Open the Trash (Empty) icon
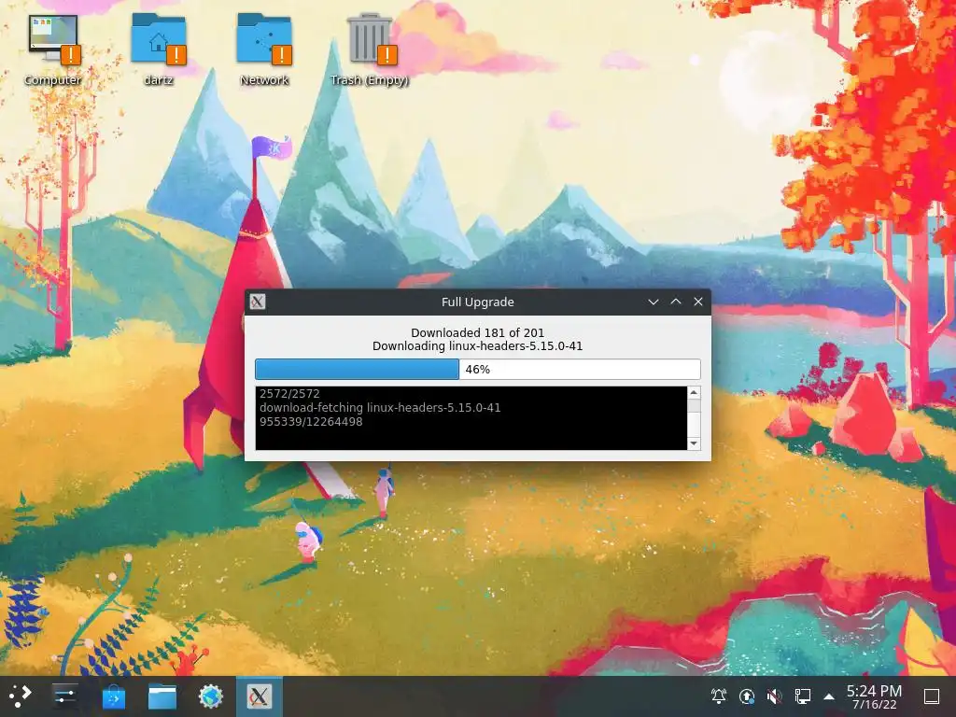 370,50
